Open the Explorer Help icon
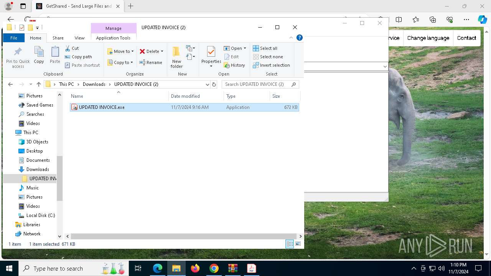 coord(300,38)
